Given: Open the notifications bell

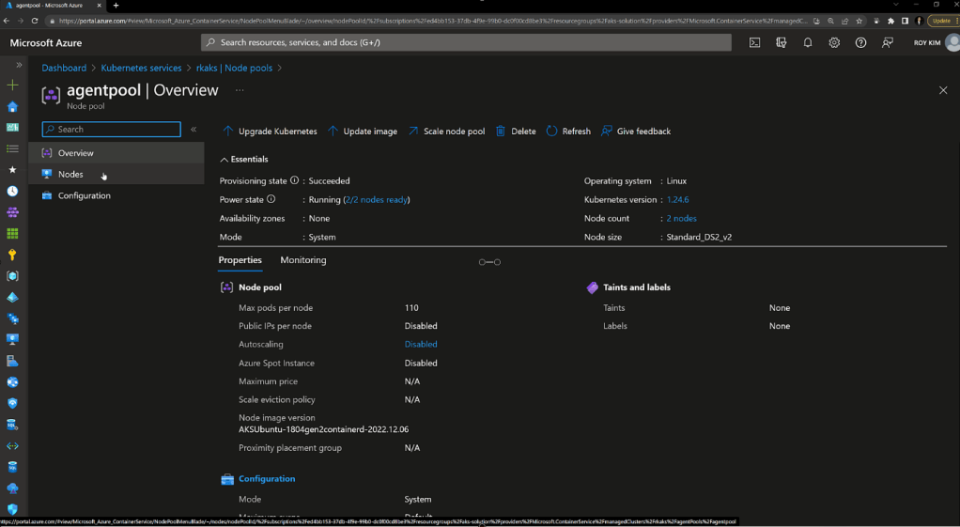Looking at the screenshot, I should (808, 42).
